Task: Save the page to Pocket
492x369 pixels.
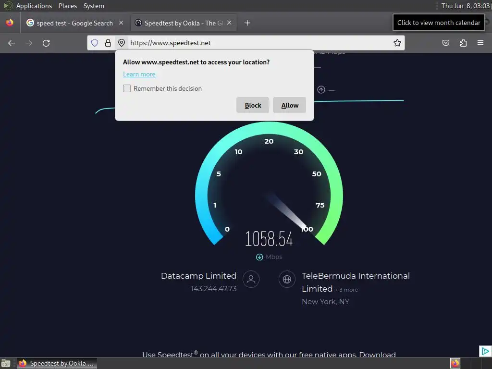Action: [x=445, y=43]
